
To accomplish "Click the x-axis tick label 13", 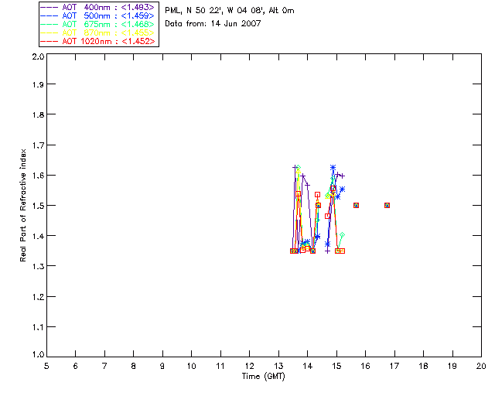I will pyautogui.click(x=278, y=366).
